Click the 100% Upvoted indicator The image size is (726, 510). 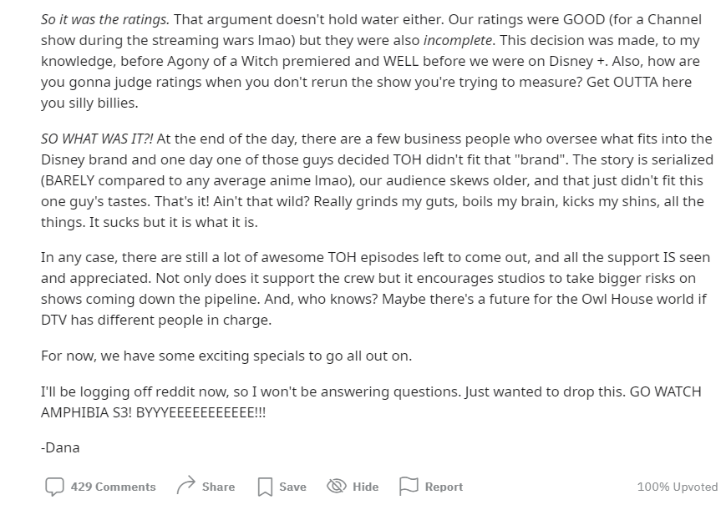(677, 487)
